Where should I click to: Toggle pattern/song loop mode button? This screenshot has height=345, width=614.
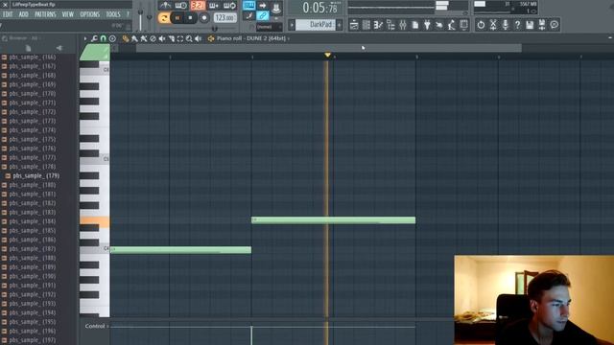coord(164,17)
